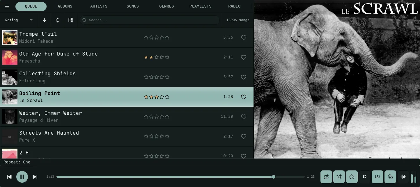Toggle shuffle playback
This screenshot has height=187, width=420.
pyautogui.click(x=339, y=177)
